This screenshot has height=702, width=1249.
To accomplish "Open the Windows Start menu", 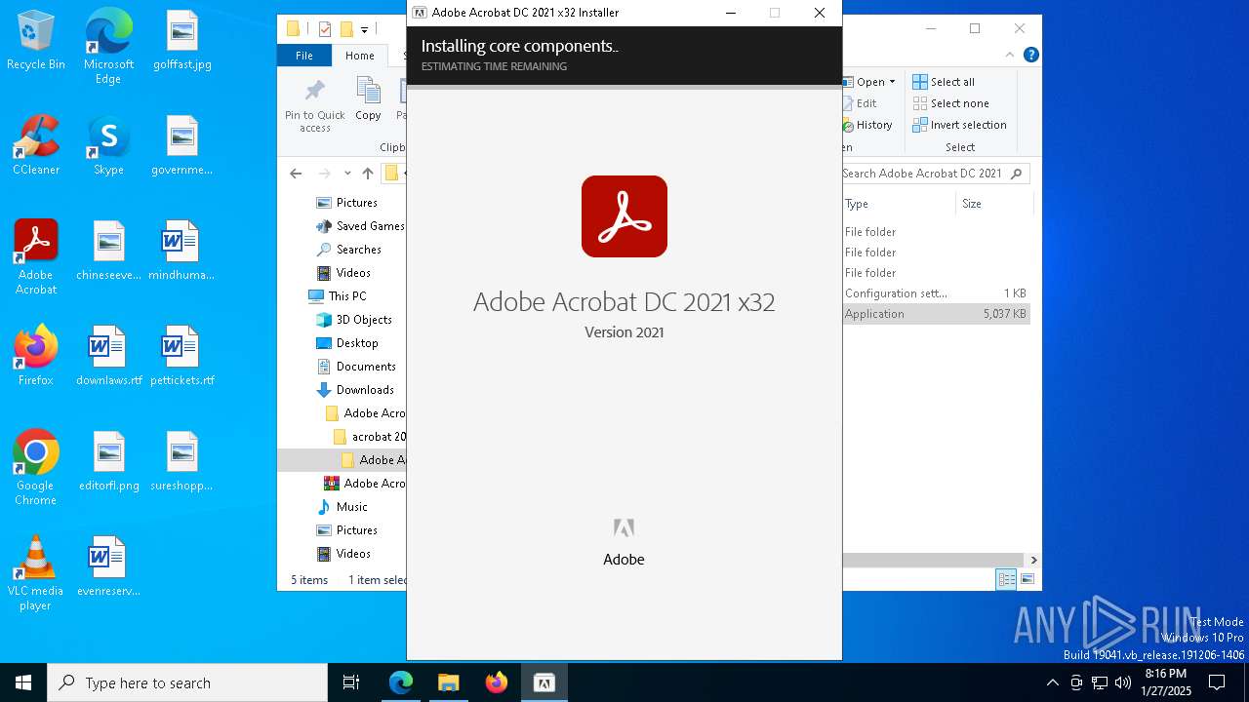I will click(23, 682).
